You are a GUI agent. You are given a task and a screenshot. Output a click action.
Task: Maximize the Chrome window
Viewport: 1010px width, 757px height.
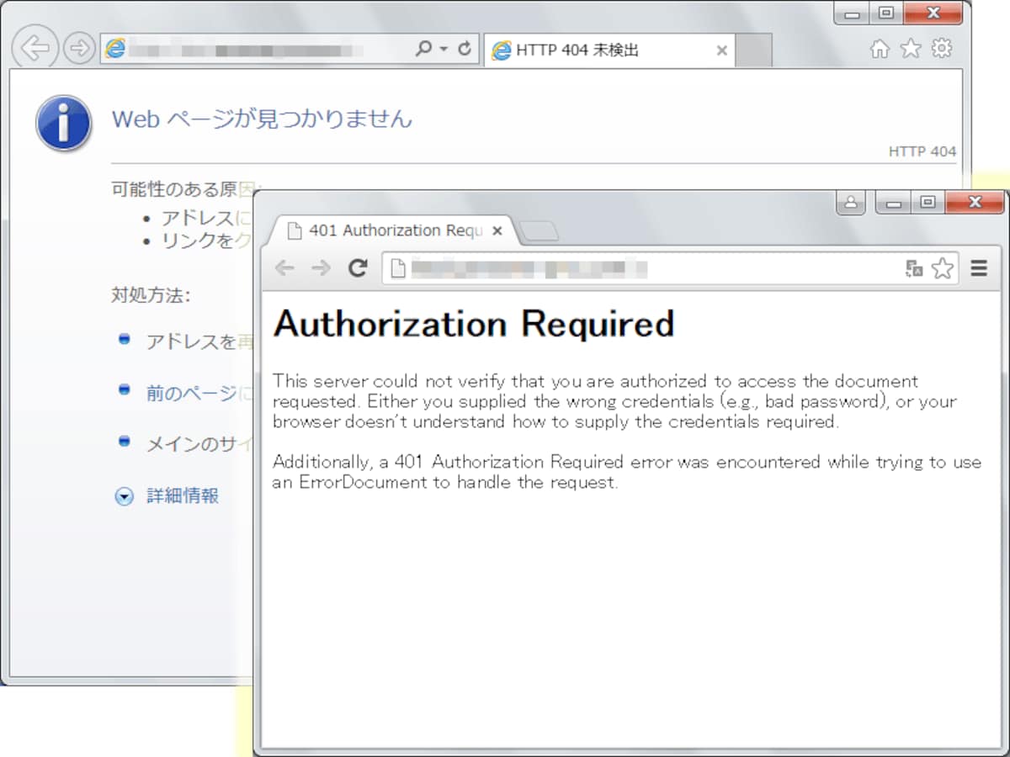coord(928,203)
